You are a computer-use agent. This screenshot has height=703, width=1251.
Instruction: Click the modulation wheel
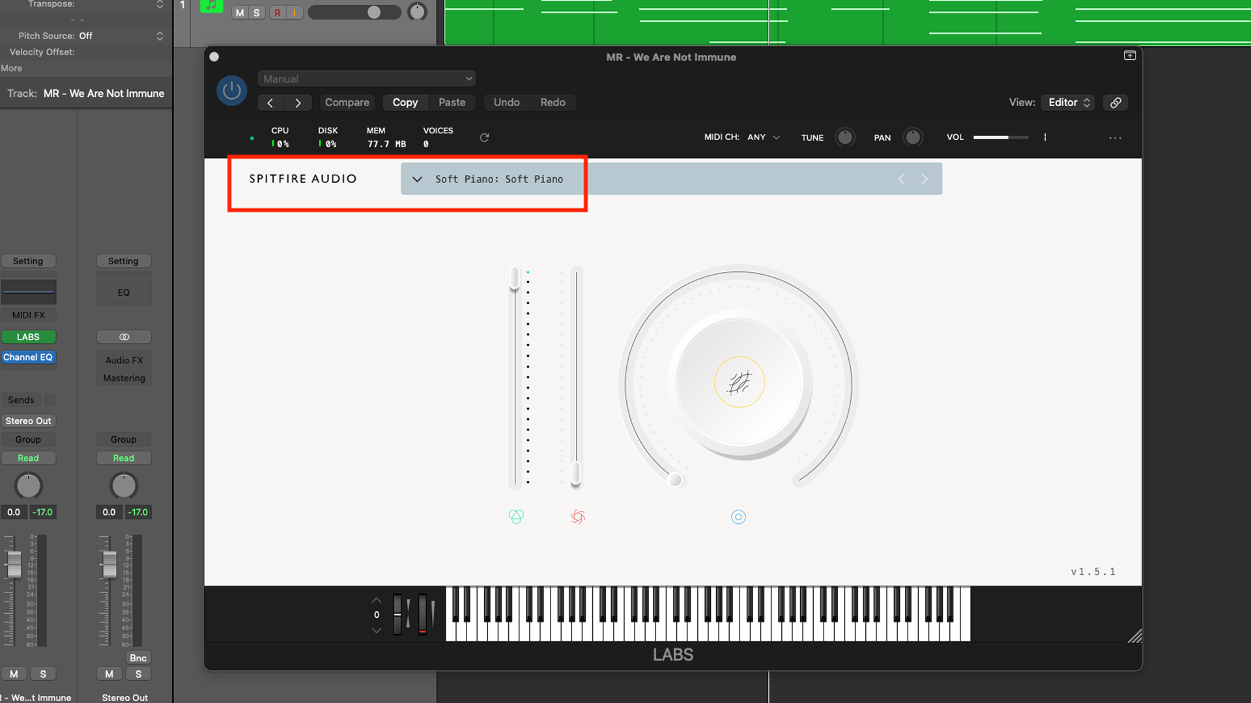coord(422,614)
